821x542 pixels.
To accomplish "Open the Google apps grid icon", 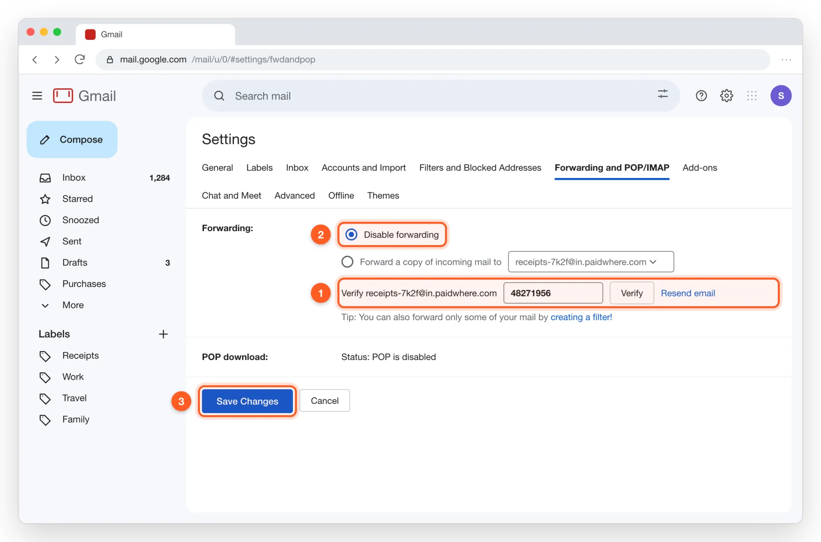I will pyautogui.click(x=752, y=96).
